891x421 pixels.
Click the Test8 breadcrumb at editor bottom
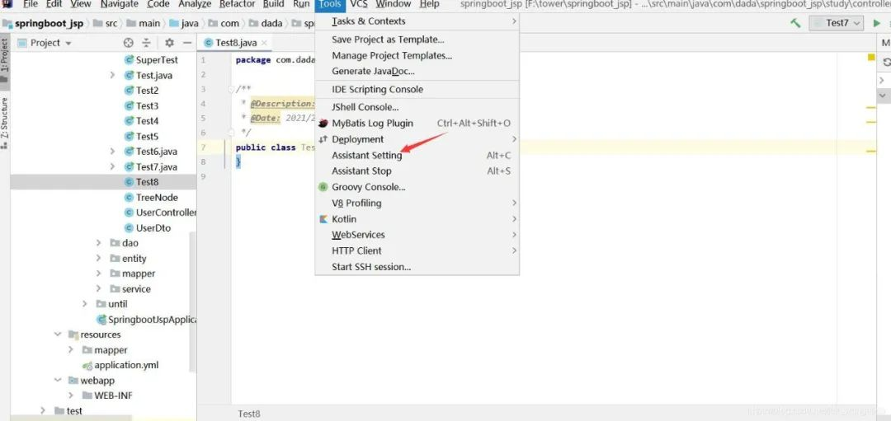[249, 414]
